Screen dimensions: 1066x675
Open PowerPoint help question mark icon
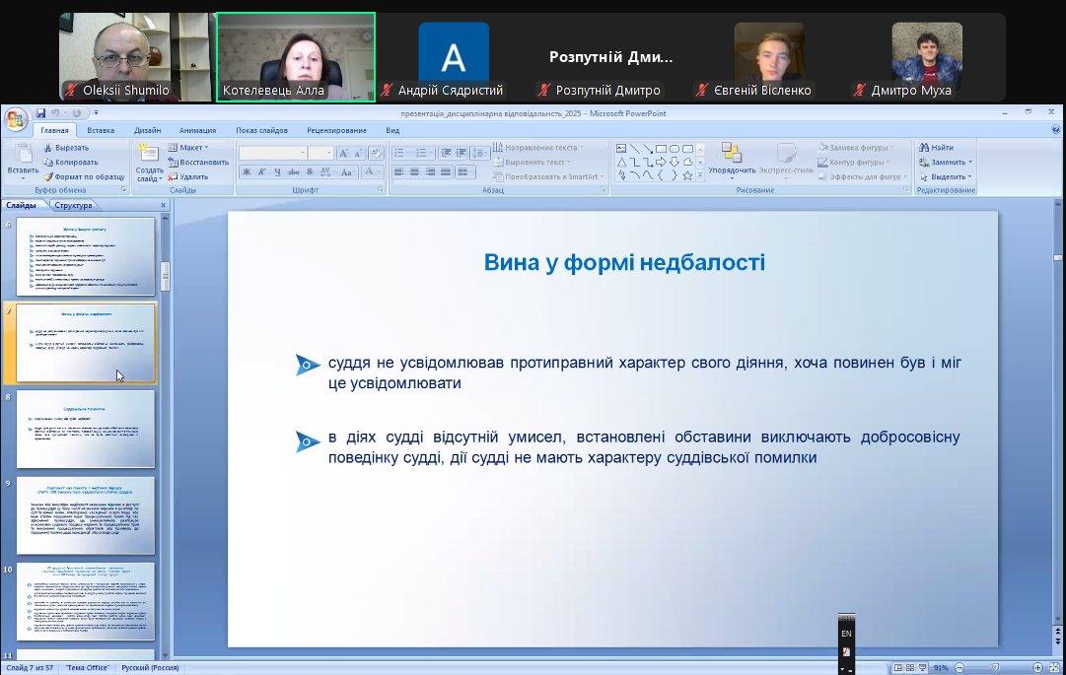1054,130
